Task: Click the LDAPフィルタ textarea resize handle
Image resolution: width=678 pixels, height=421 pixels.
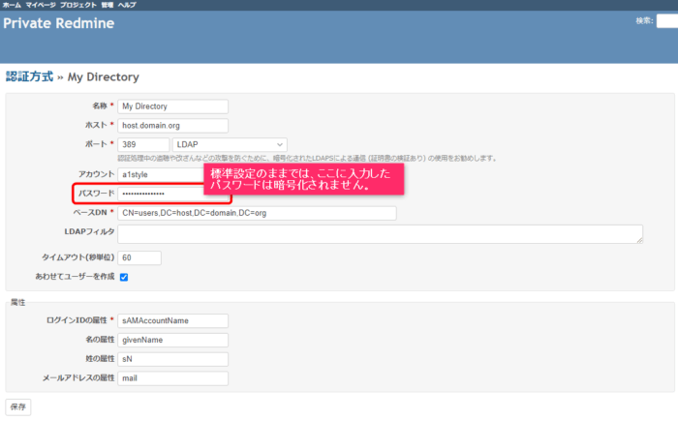Action: pyautogui.click(x=639, y=240)
